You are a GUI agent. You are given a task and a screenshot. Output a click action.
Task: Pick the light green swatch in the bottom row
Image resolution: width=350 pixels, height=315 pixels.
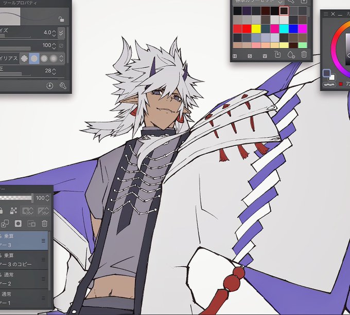point(303,45)
